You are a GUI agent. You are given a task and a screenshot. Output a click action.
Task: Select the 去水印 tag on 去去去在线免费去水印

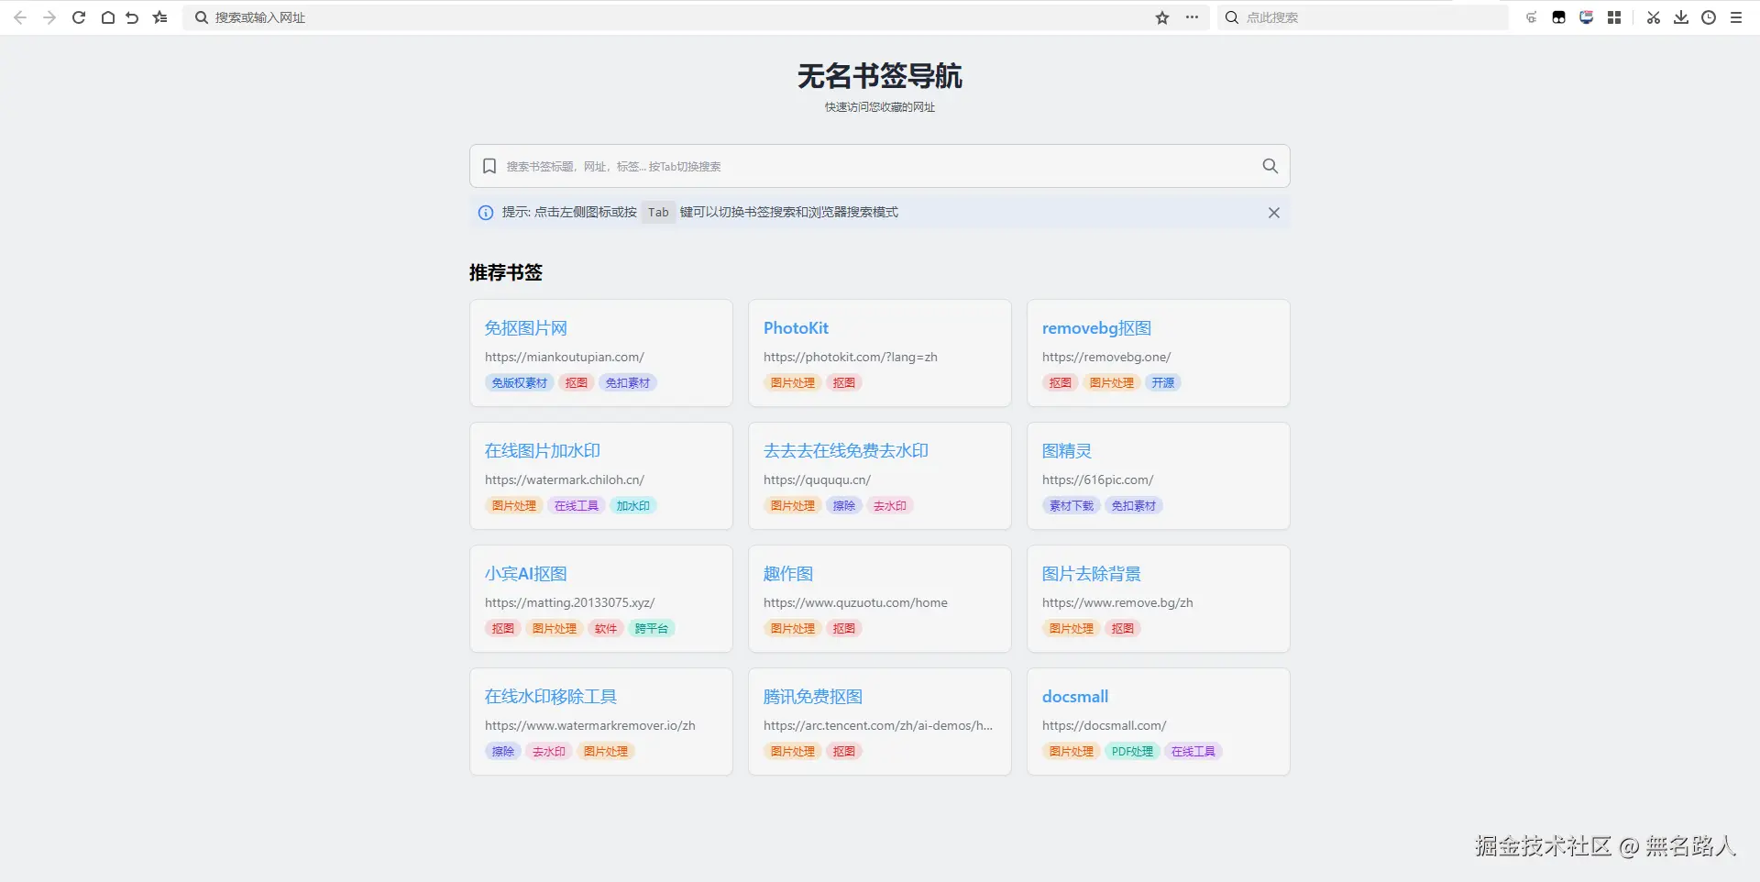pos(890,506)
